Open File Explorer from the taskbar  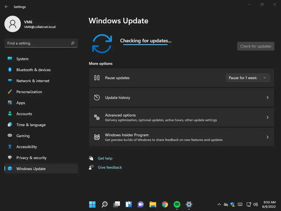(153, 204)
